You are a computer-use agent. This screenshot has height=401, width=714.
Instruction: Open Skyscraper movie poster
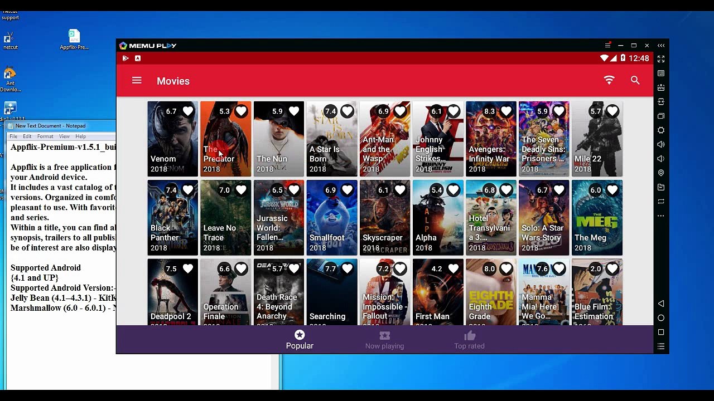(x=385, y=218)
